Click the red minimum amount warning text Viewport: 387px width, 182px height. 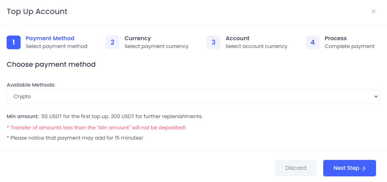point(96,128)
